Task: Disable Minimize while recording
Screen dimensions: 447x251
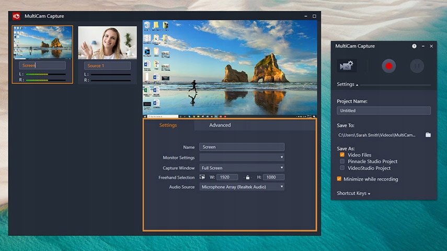Action: coord(339,179)
